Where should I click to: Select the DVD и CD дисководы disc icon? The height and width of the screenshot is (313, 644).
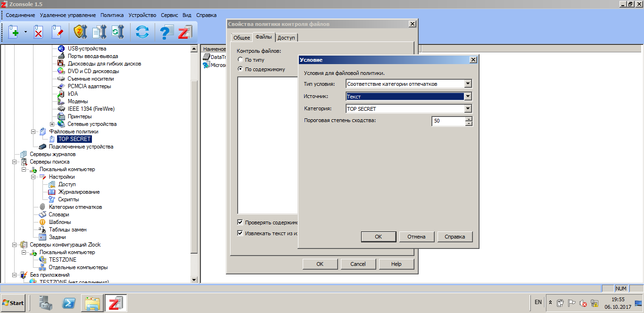point(61,71)
